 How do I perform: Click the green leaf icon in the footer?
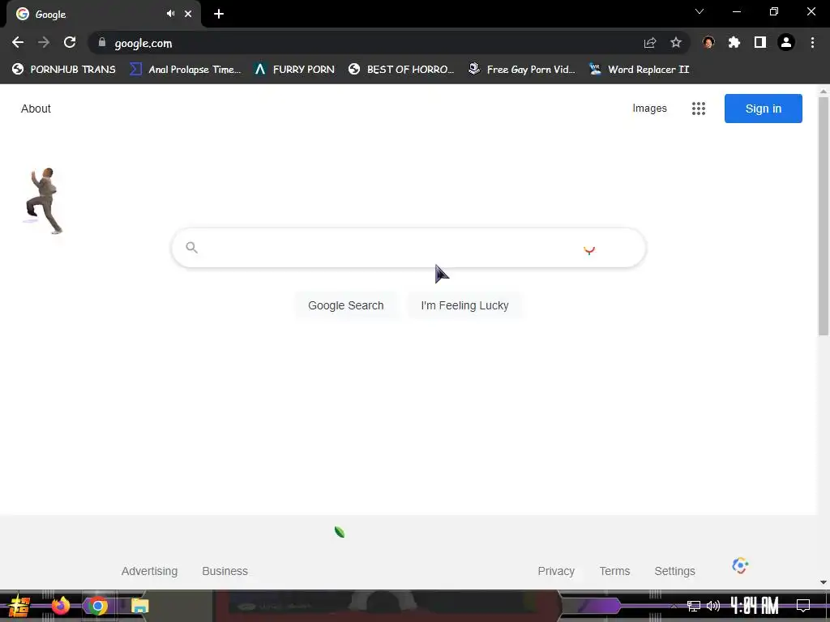(340, 532)
